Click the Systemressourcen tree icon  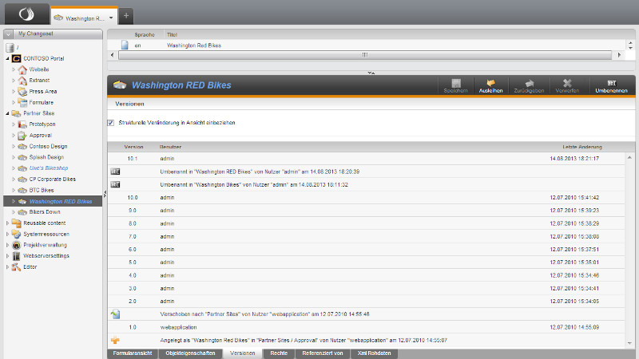pos(16,234)
